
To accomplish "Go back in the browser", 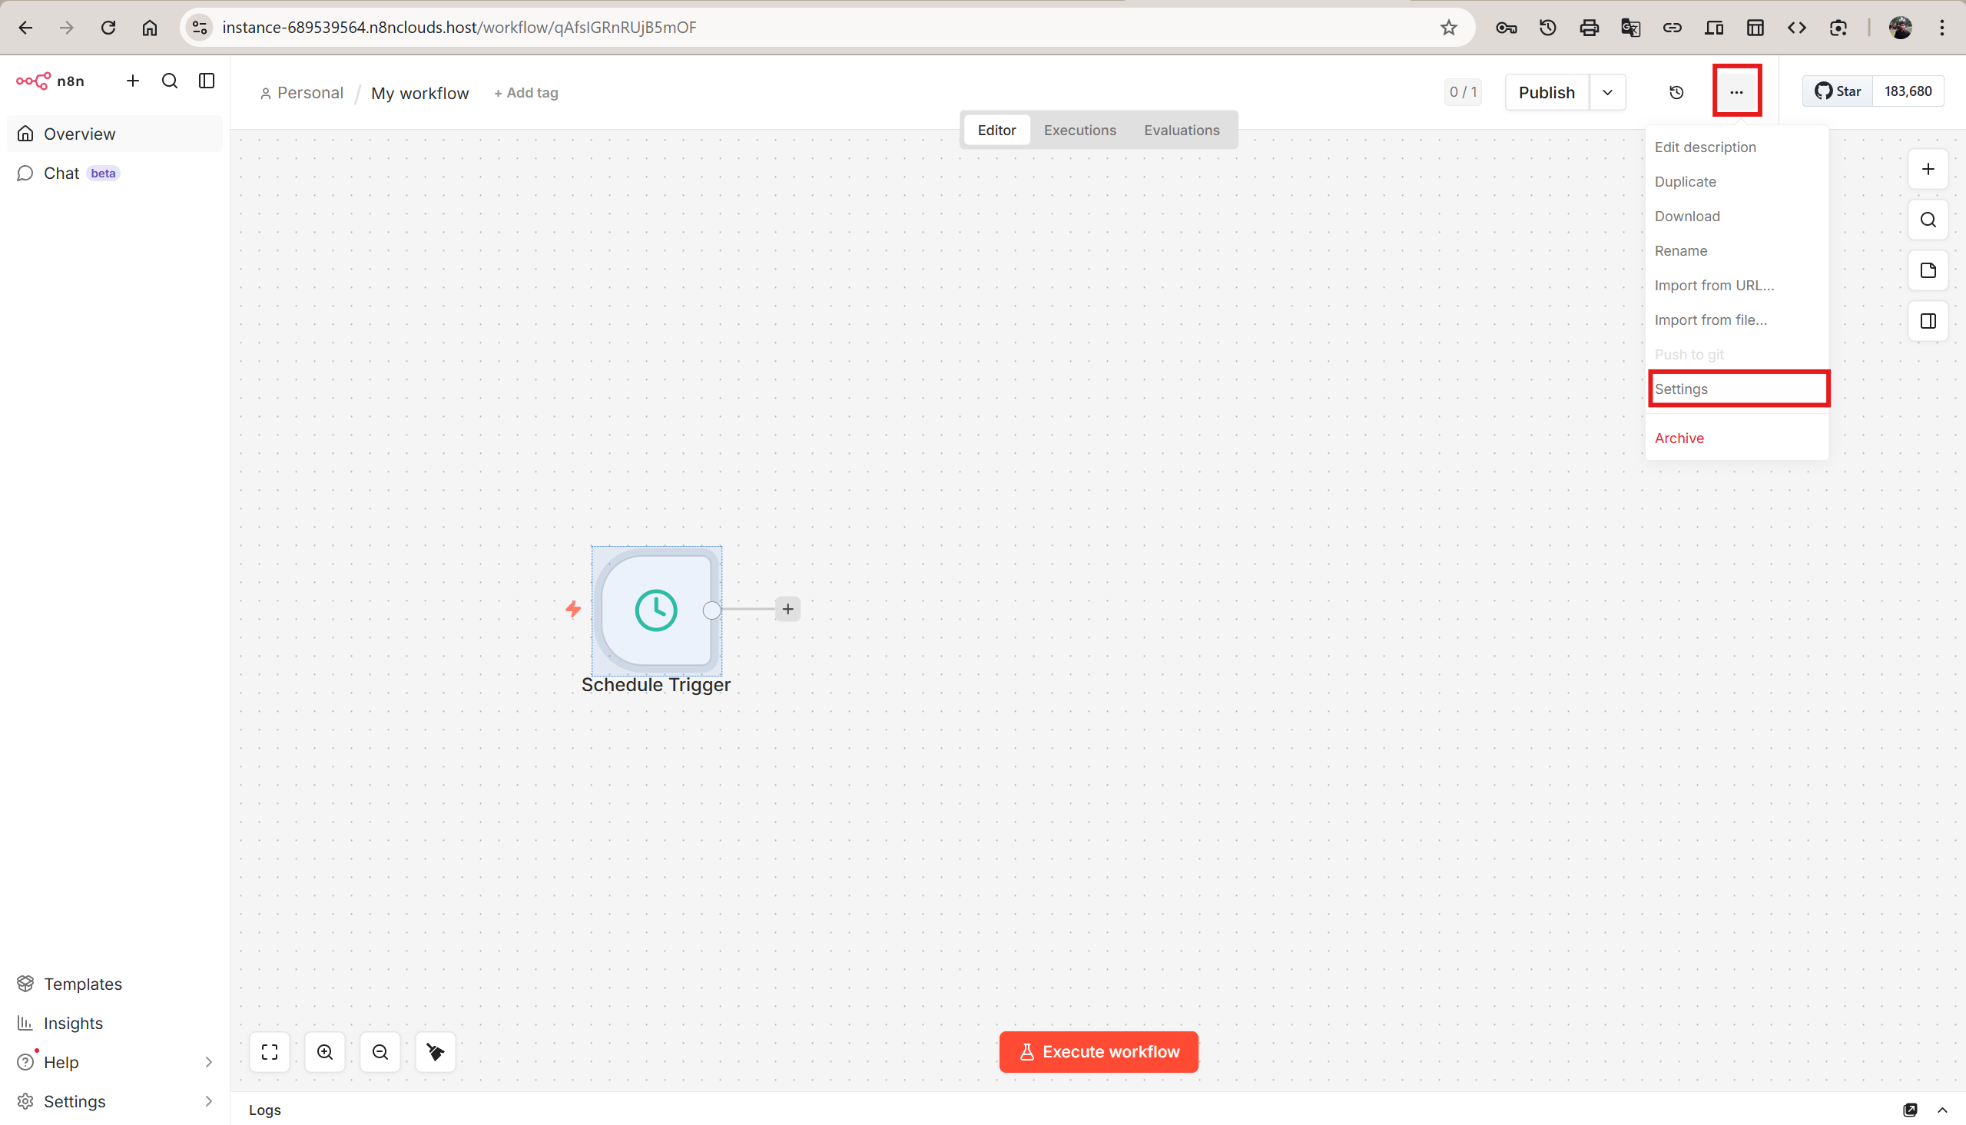I will coord(25,28).
